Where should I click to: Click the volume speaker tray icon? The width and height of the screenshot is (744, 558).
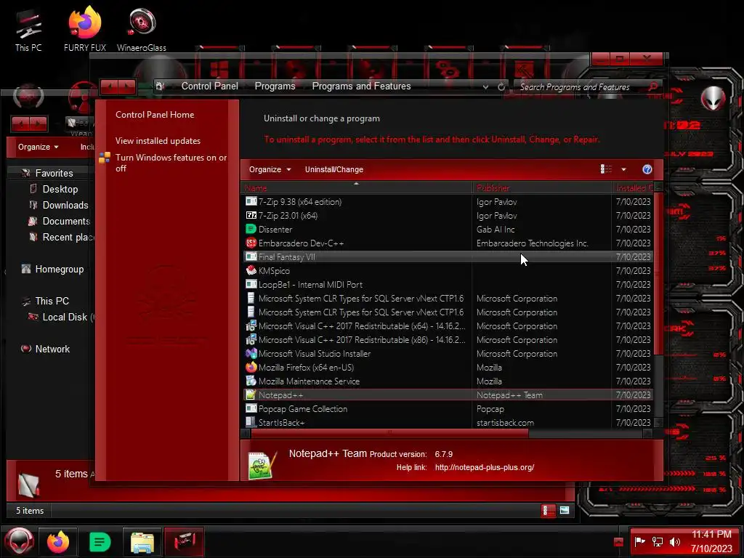675,541
